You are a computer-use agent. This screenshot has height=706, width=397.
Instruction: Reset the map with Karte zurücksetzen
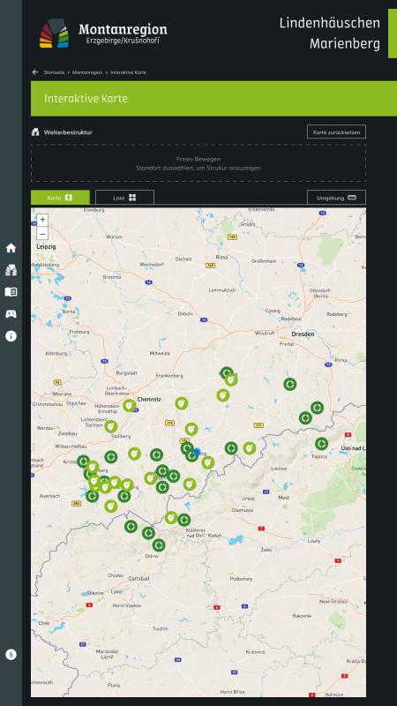coord(336,131)
